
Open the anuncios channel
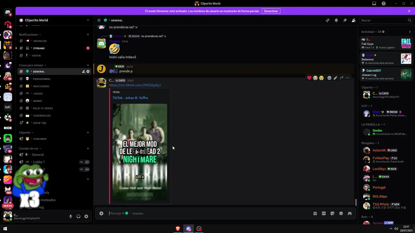[54, 41]
